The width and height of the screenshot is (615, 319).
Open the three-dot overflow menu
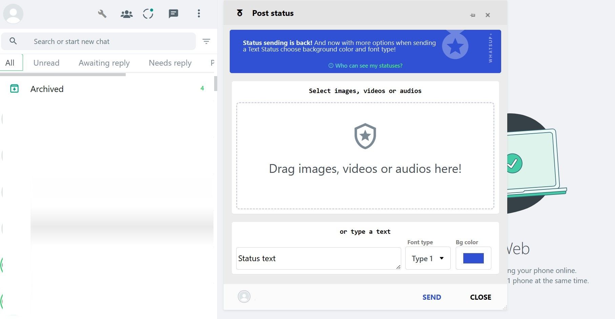point(199,14)
